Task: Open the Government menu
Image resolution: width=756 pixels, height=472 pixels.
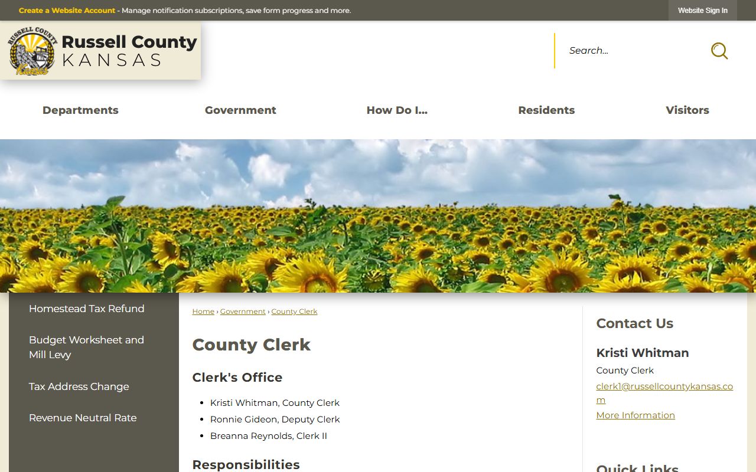Action: click(x=240, y=110)
